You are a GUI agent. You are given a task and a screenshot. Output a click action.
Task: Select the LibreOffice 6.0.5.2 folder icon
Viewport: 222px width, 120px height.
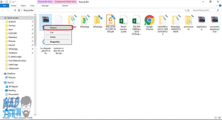tap(163, 20)
